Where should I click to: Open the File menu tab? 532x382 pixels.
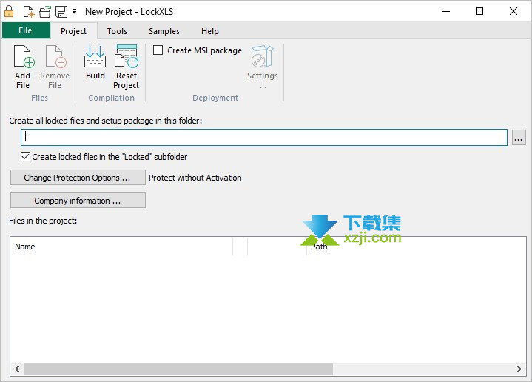tap(25, 30)
